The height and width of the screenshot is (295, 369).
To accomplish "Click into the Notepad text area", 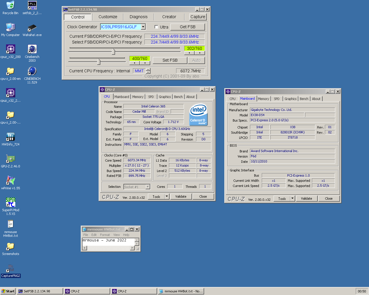I will click(109, 242).
